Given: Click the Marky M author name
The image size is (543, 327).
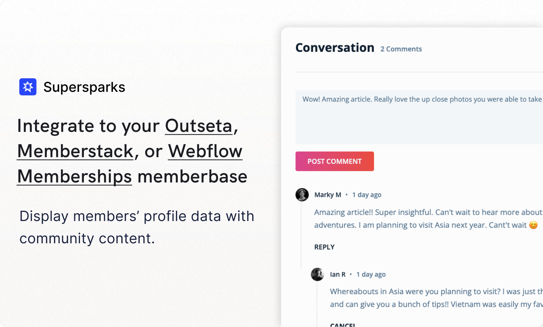Looking at the screenshot, I should 328,195.
